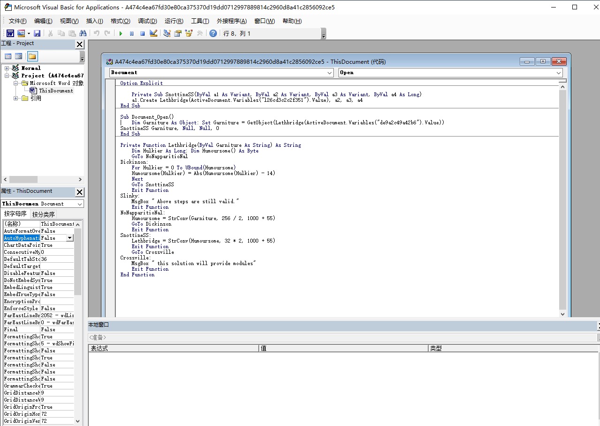Run the macro with green play icon
The height and width of the screenshot is (426, 600).
click(121, 33)
